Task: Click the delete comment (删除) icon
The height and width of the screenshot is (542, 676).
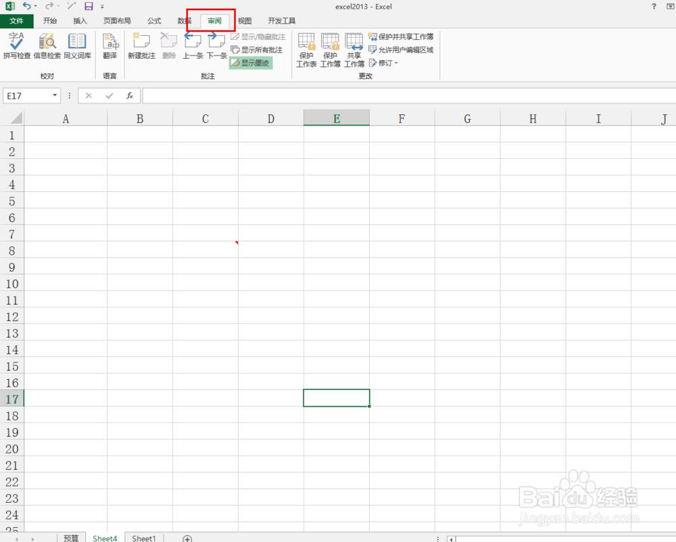Action: click(x=168, y=45)
